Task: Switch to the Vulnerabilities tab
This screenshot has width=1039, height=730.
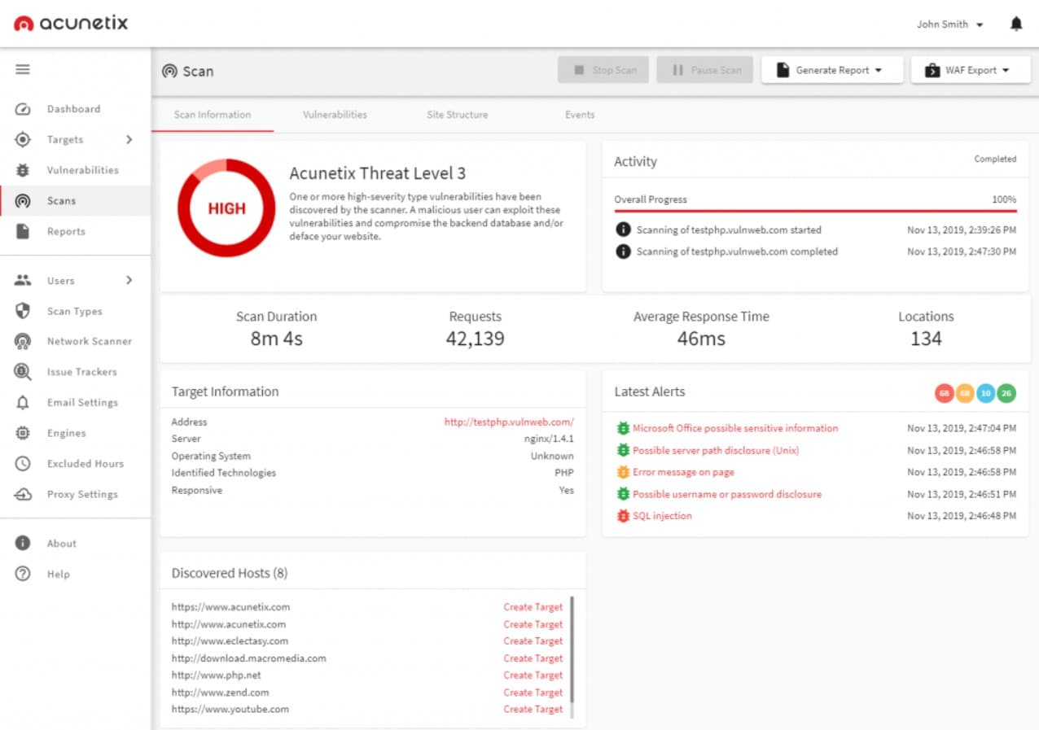Action: pos(335,115)
